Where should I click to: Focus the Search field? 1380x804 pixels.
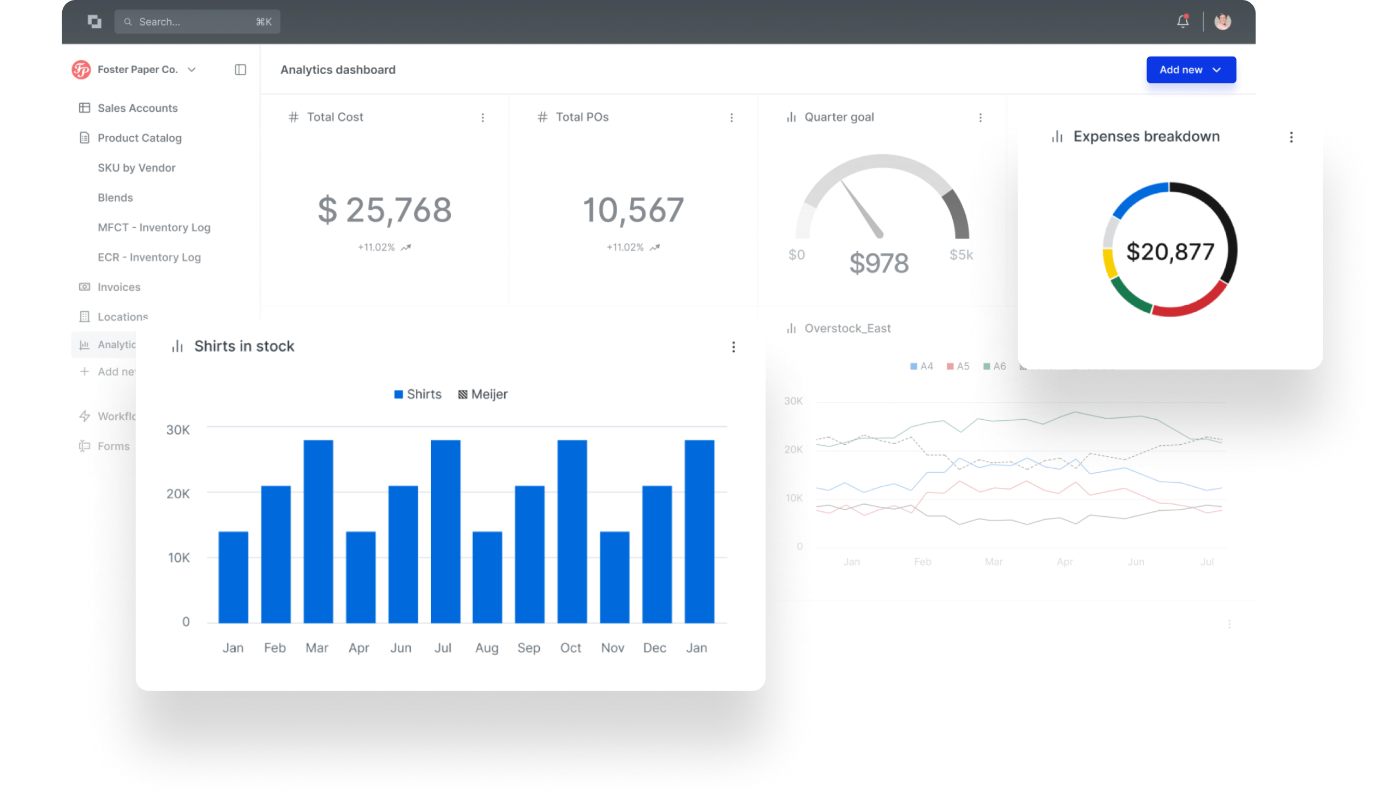197,21
